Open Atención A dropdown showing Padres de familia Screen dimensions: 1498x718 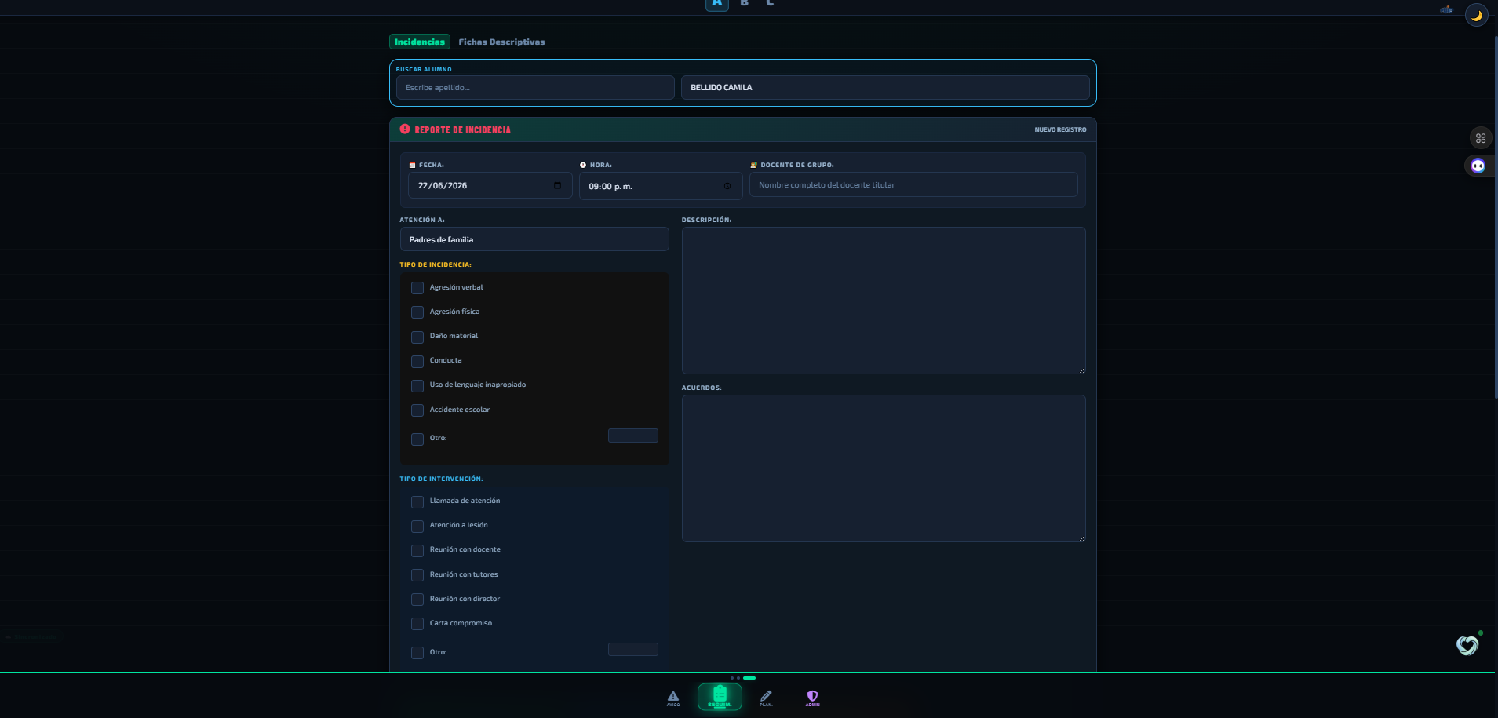(x=534, y=239)
